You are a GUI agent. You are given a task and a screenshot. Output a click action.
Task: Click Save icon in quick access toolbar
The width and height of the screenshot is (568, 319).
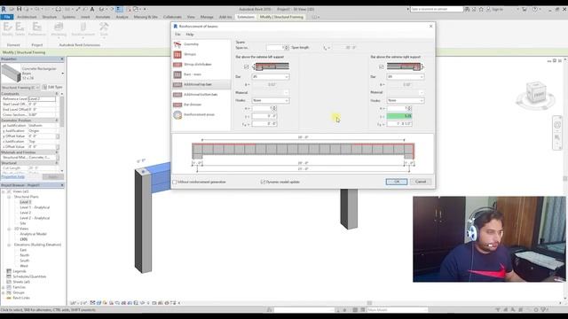20,9
